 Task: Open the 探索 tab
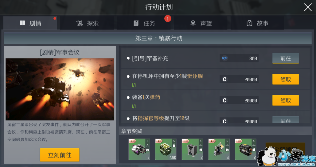coord(87,23)
